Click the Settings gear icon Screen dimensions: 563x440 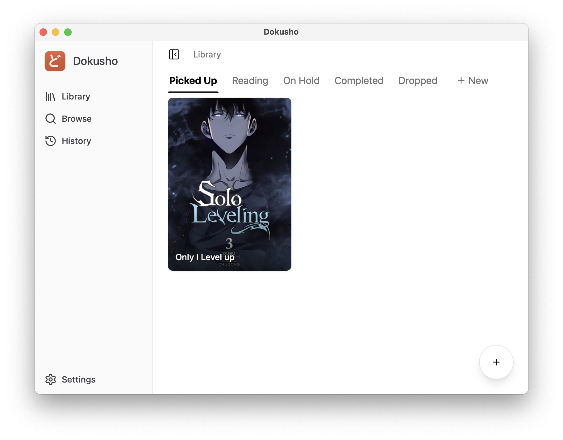click(50, 379)
